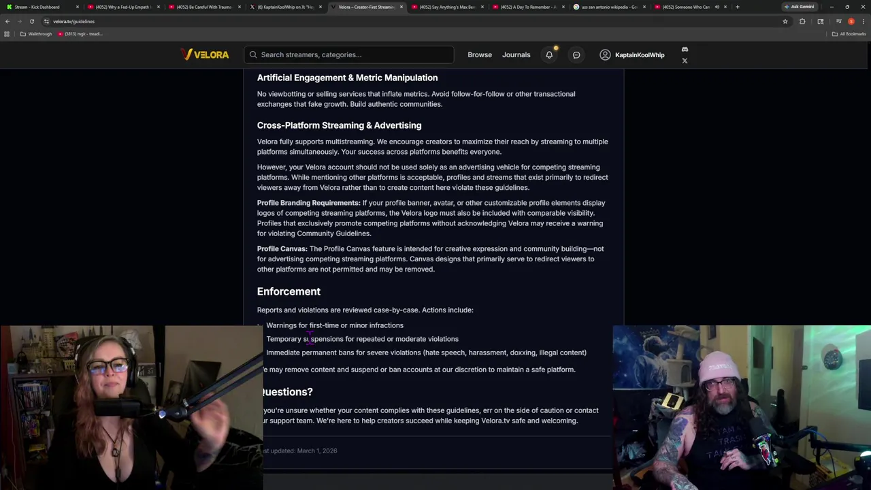Open the Walkthrough bookmarks folder
This screenshot has height=490, width=871.
(x=36, y=34)
